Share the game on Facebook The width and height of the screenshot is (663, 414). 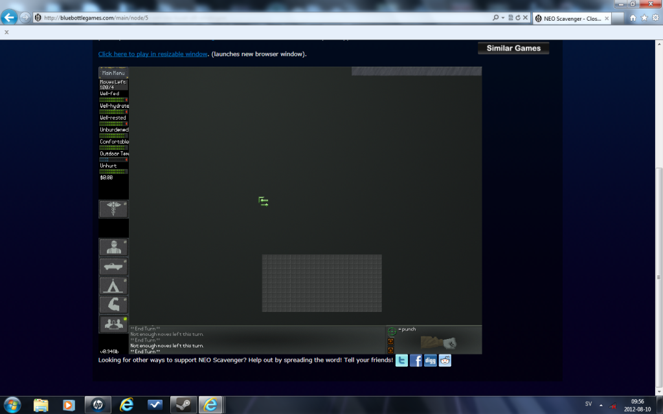click(x=416, y=361)
